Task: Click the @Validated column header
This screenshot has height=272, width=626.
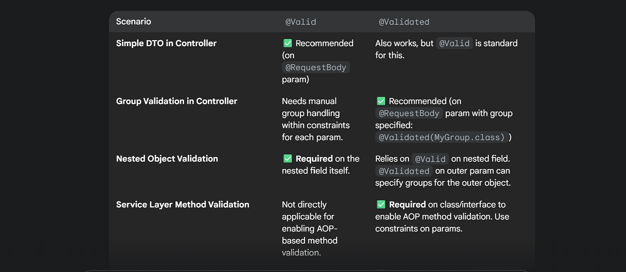Action: 404,22
